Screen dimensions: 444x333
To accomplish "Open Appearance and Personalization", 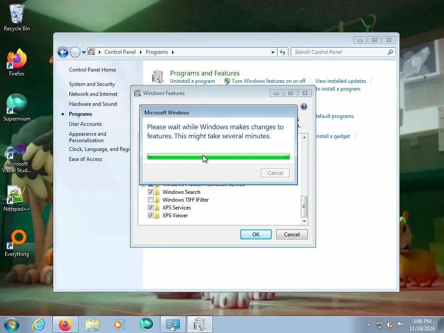I will 88,137.
